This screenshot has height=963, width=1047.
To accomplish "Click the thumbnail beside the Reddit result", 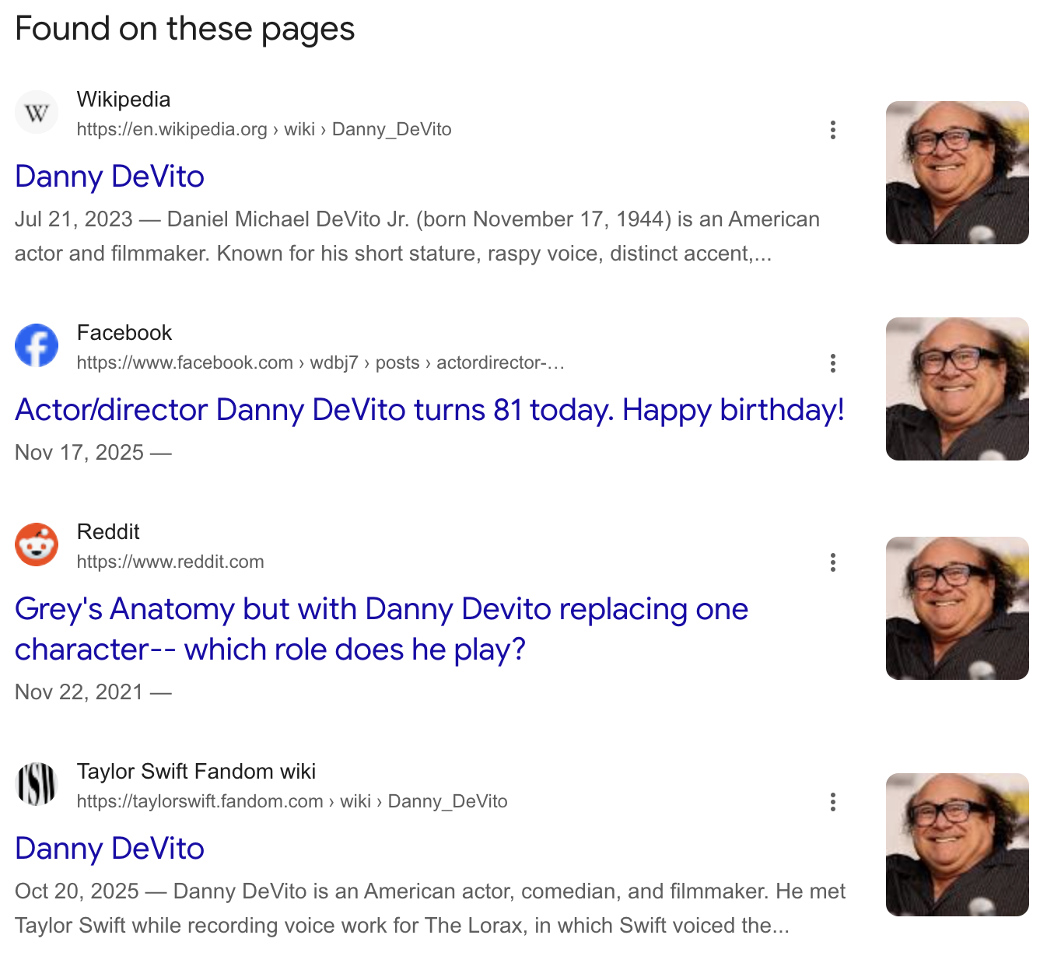I will [x=957, y=608].
